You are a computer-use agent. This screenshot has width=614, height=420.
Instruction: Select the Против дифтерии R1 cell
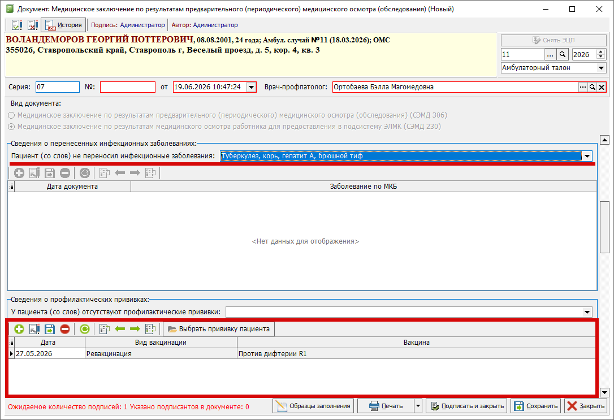click(416, 354)
